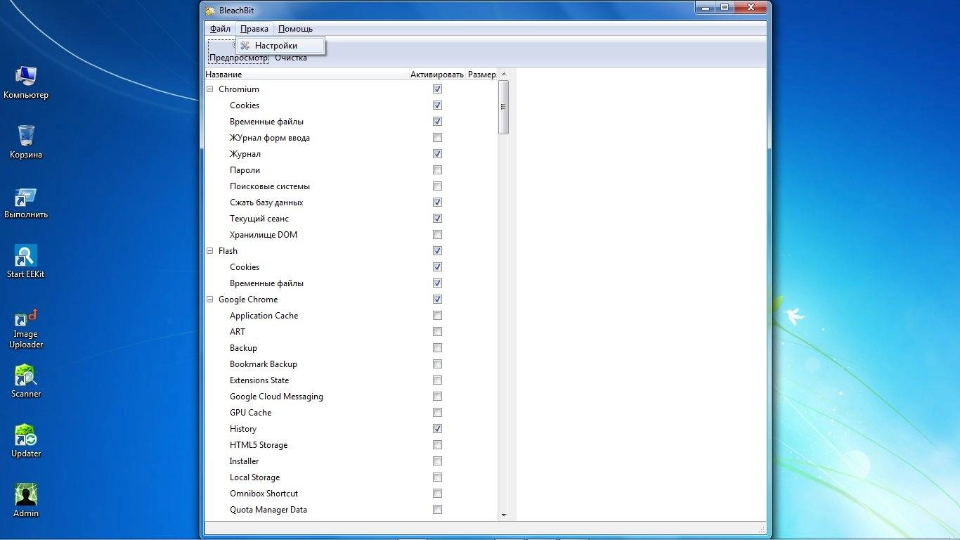Click the Правка menu
Image resolution: width=960 pixels, height=540 pixels.
point(254,29)
